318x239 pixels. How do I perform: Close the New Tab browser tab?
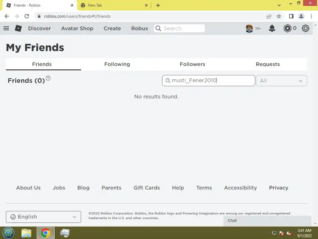pyautogui.click(x=146, y=5)
